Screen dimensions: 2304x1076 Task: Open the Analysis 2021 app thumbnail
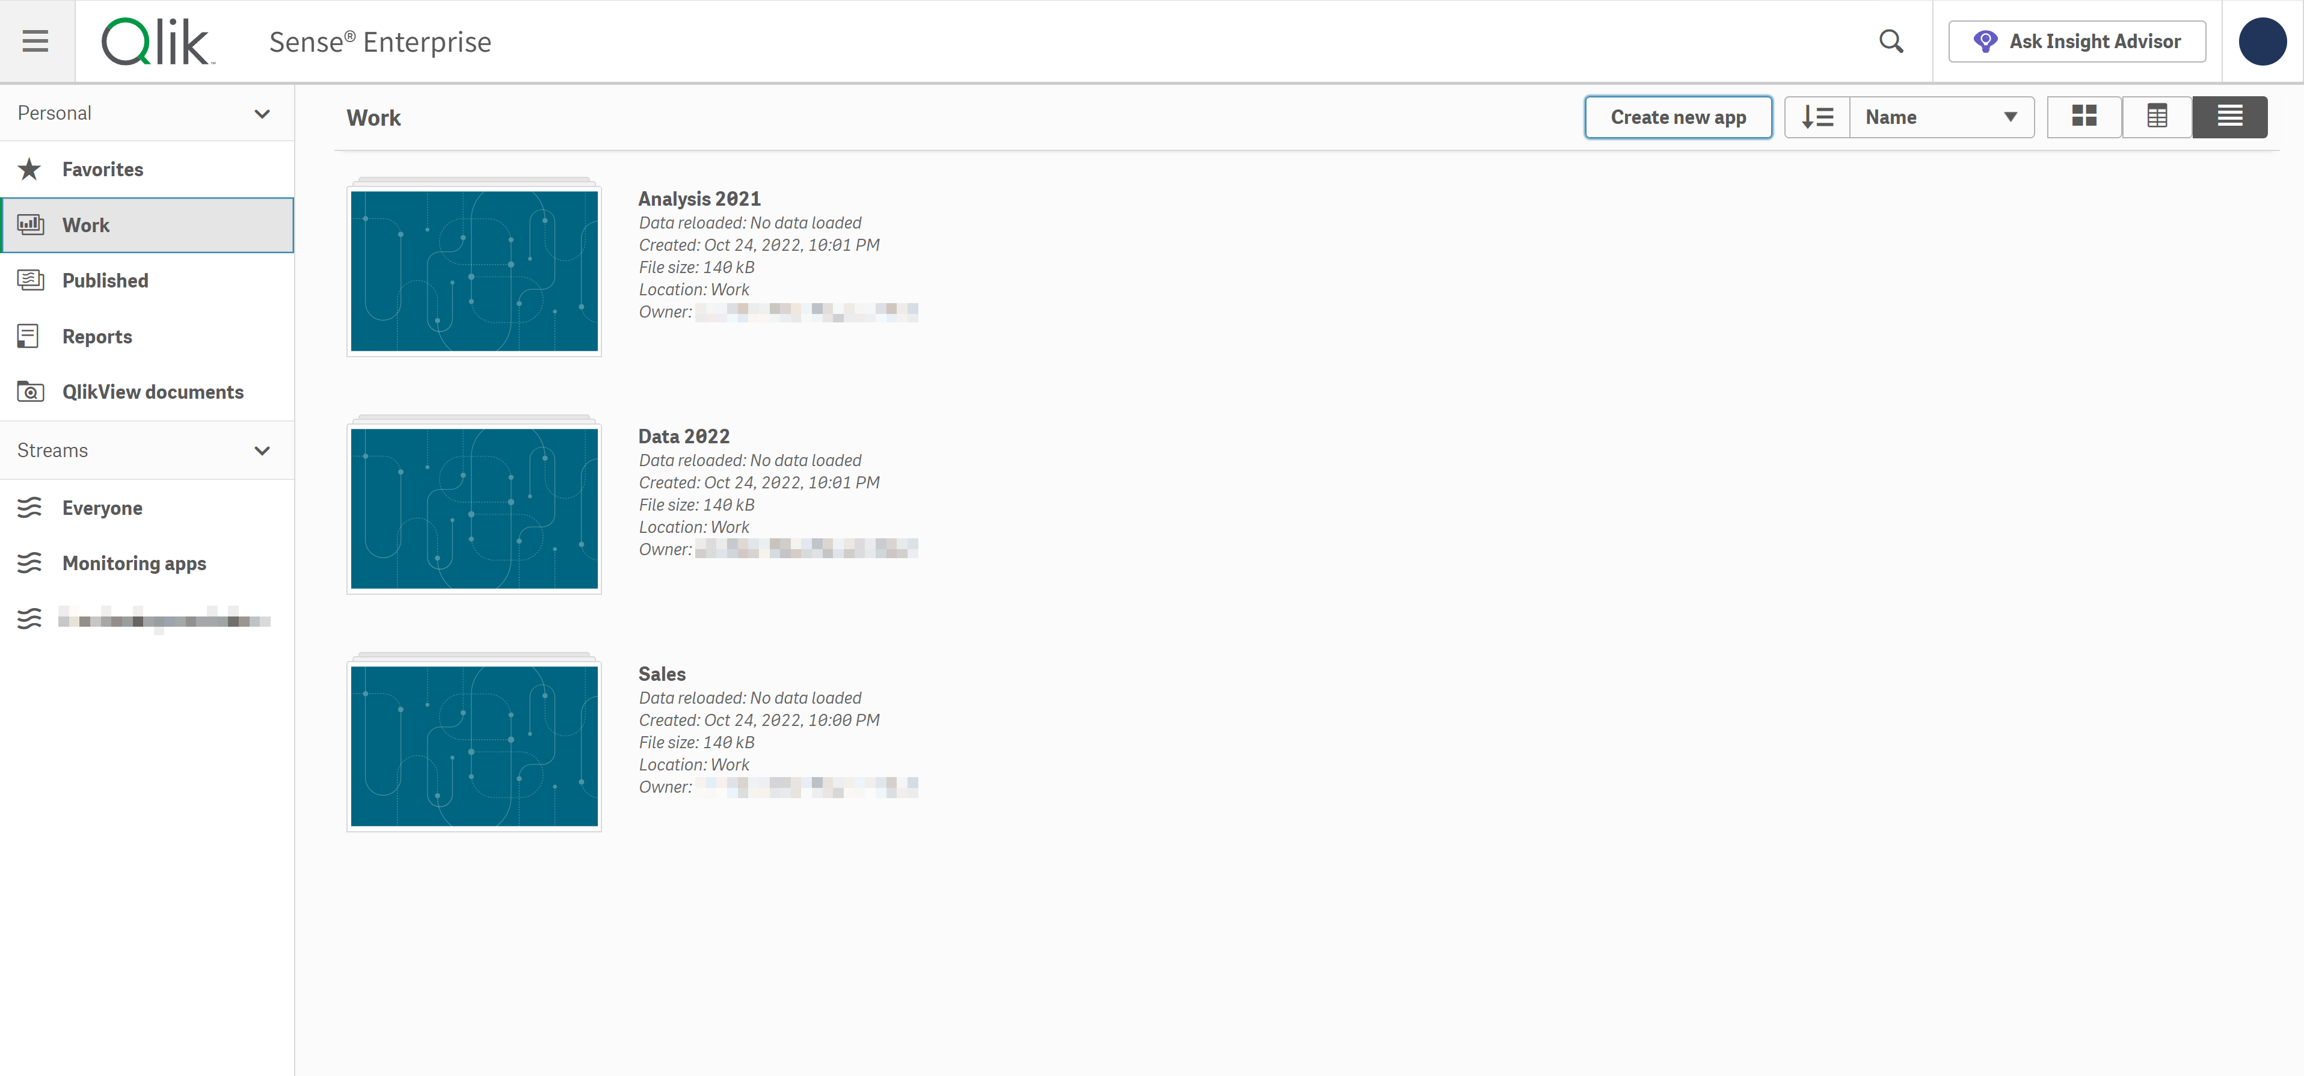(474, 270)
